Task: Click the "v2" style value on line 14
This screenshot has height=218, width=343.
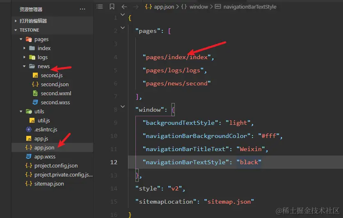Action: pyautogui.click(x=175, y=188)
